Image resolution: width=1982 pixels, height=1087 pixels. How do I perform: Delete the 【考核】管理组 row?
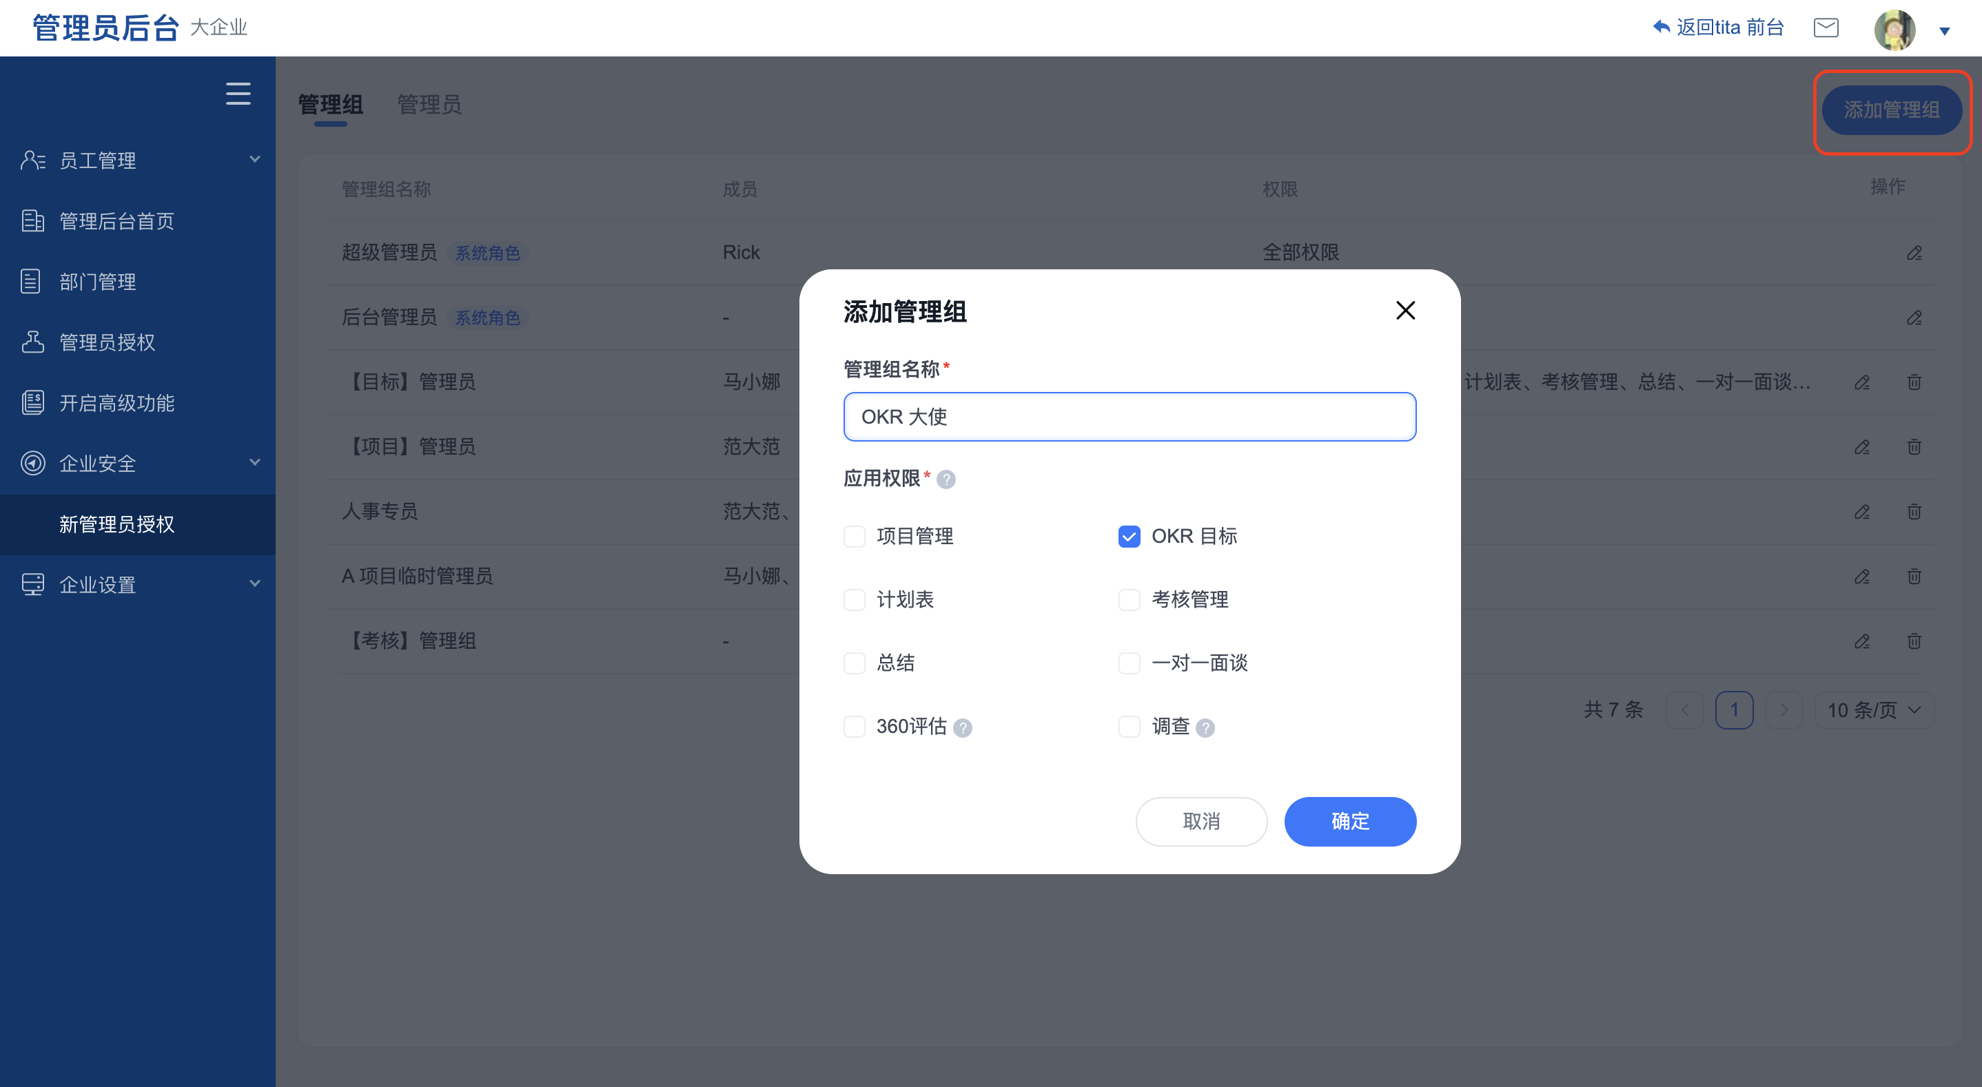(1914, 641)
